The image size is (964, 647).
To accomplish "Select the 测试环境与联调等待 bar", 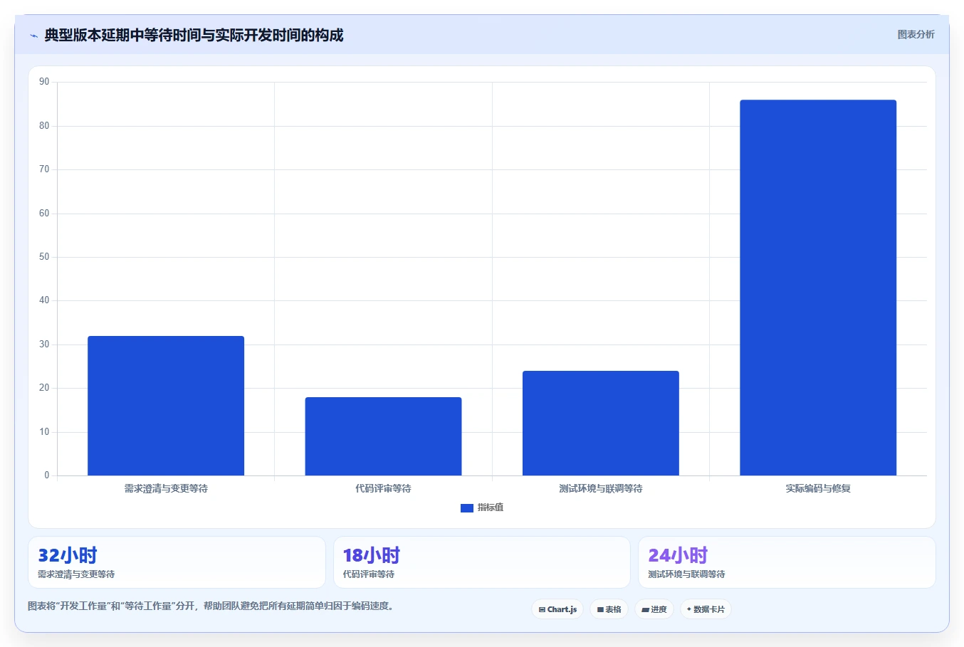I will click(601, 424).
